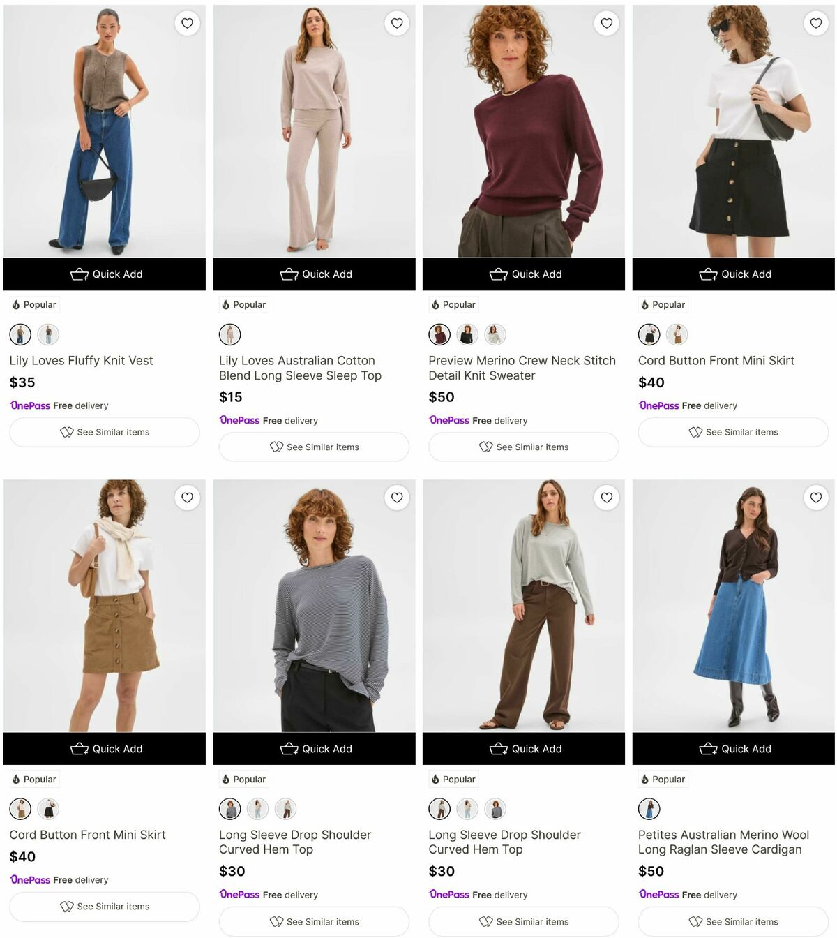This screenshot has width=837, height=938.
Task: Select the second color swatch under the Fluffy Knit Vest
Action: pos(48,334)
